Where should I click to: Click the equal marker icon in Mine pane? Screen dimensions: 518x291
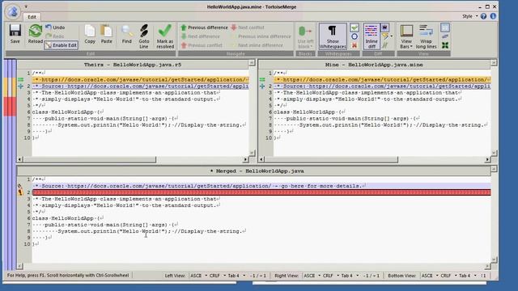pyautogui.click(x=262, y=79)
